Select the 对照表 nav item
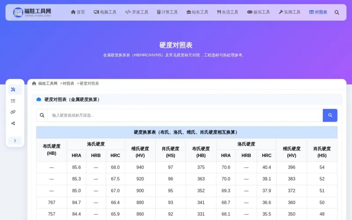The height and width of the screenshot is (220, 352). click(318, 12)
